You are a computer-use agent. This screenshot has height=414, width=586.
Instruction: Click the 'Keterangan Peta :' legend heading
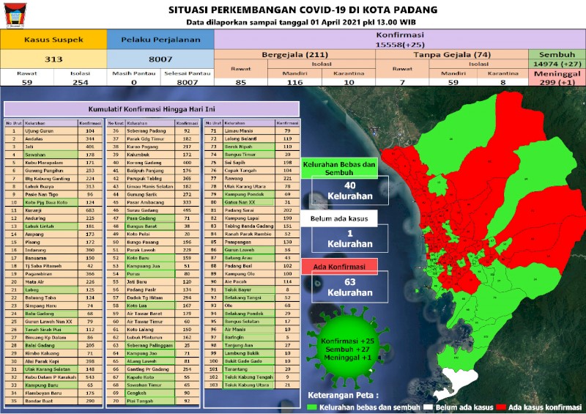[x=343, y=395]
